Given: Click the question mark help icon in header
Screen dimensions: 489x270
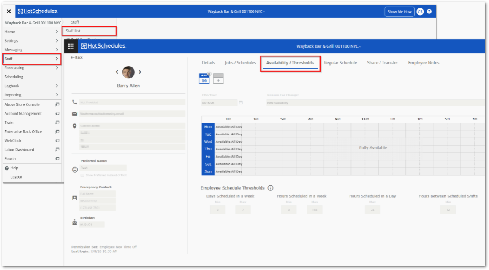Looking at the screenshot, I should [x=429, y=11].
